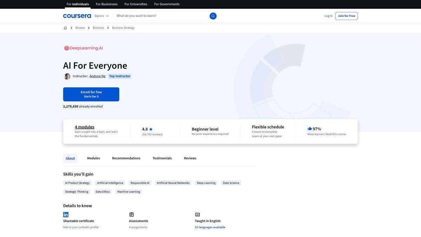Select the About tab
The height and width of the screenshot is (237, 421).
70,158
